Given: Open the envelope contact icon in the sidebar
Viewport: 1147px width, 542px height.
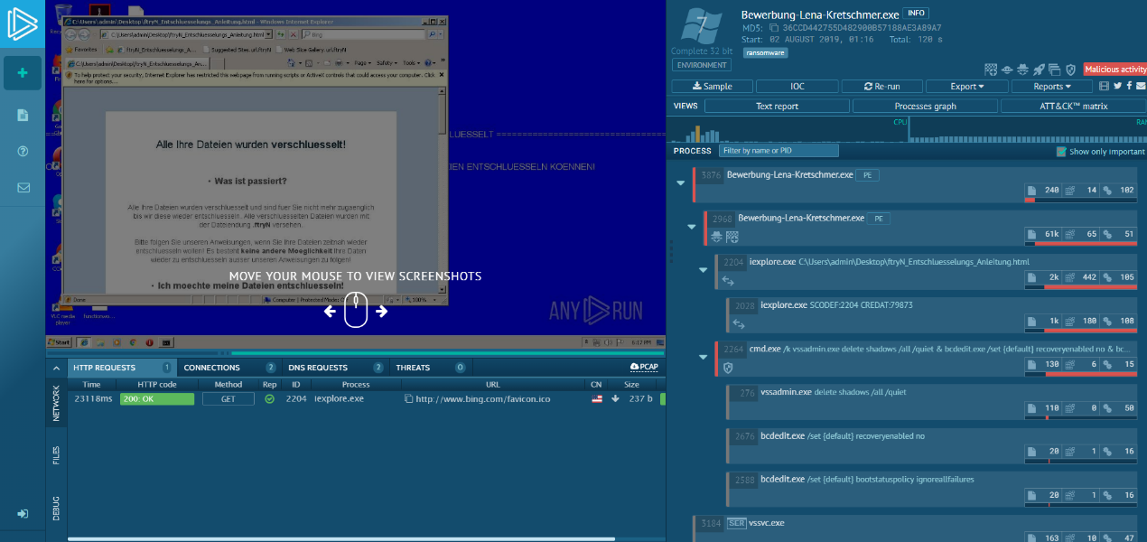Looking at the screenshot, I should 23,188.
